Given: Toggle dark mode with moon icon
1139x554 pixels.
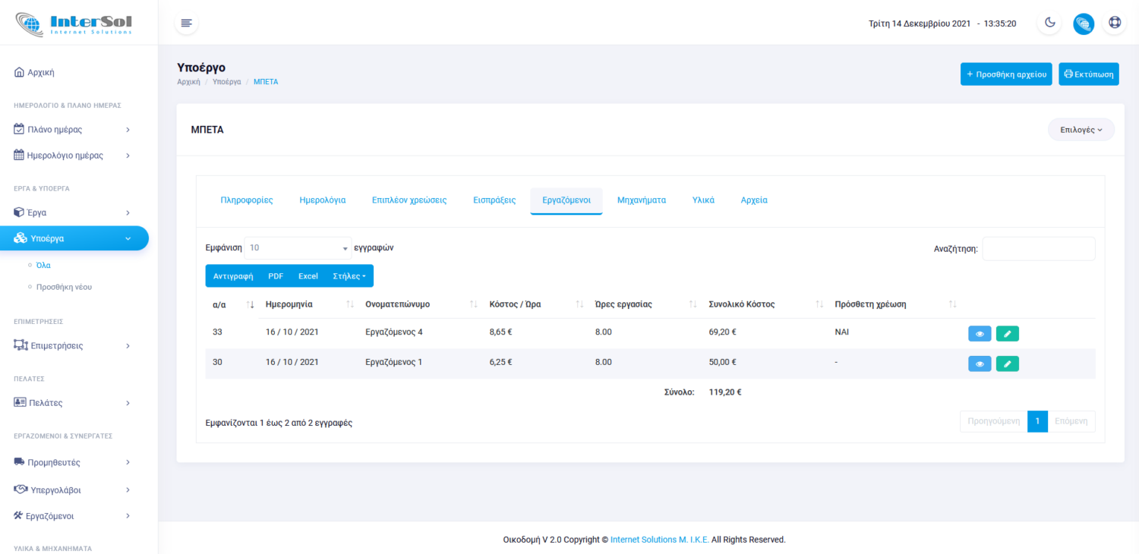Looking at the screenshot, I should click(1049, 23).
